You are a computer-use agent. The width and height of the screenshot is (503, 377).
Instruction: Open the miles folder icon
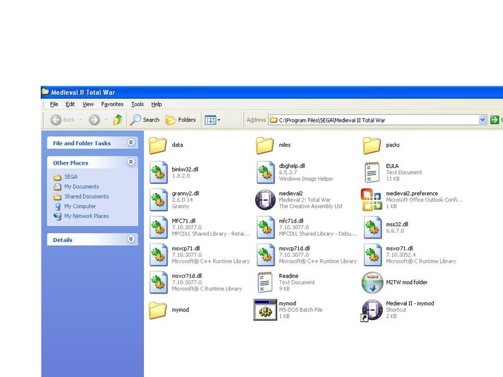pos(265,145)
